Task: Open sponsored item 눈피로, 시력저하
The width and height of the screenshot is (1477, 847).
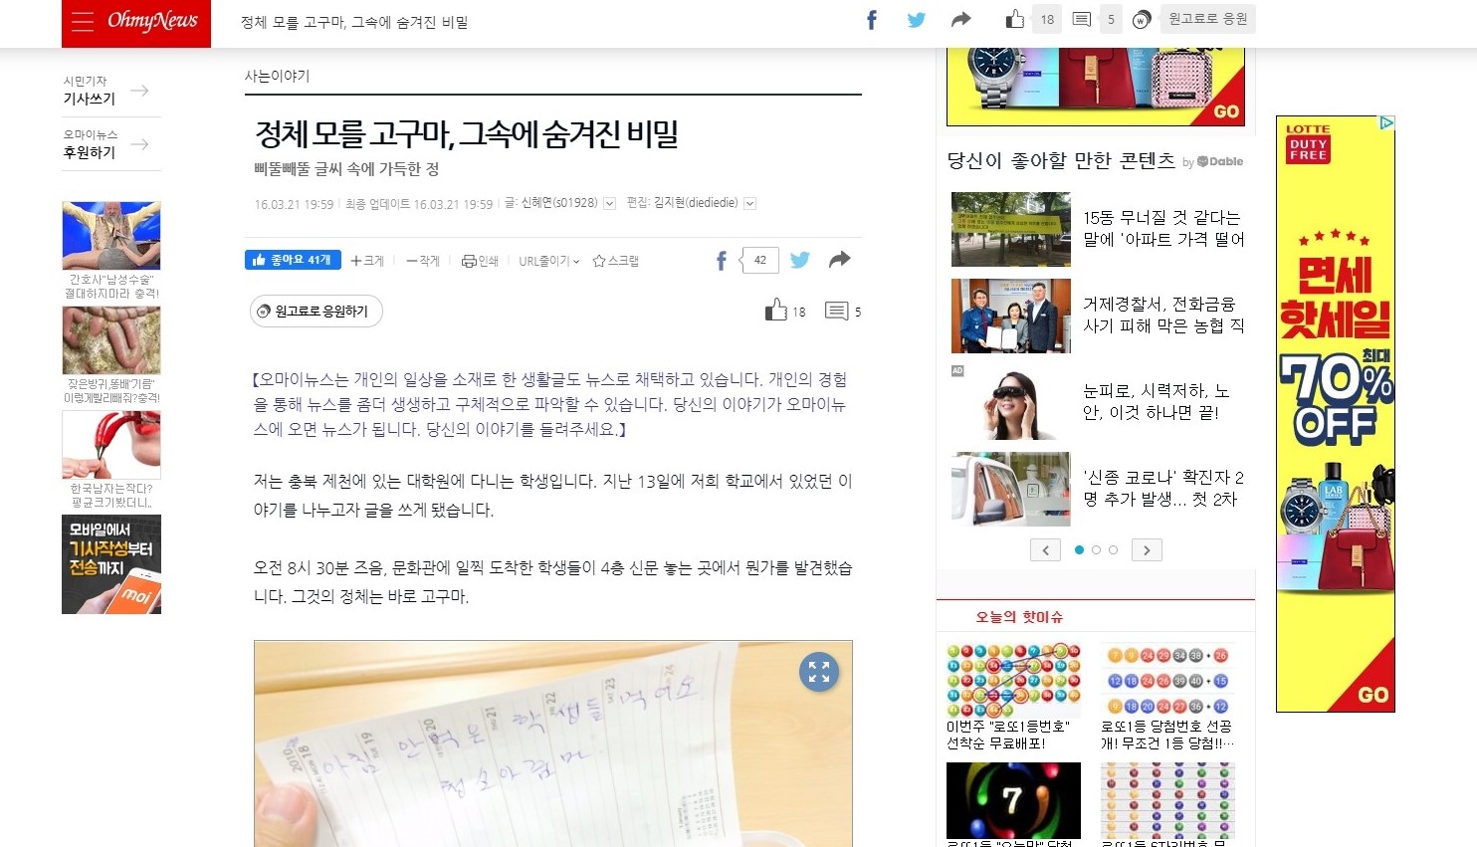Action: point(1156,402)
